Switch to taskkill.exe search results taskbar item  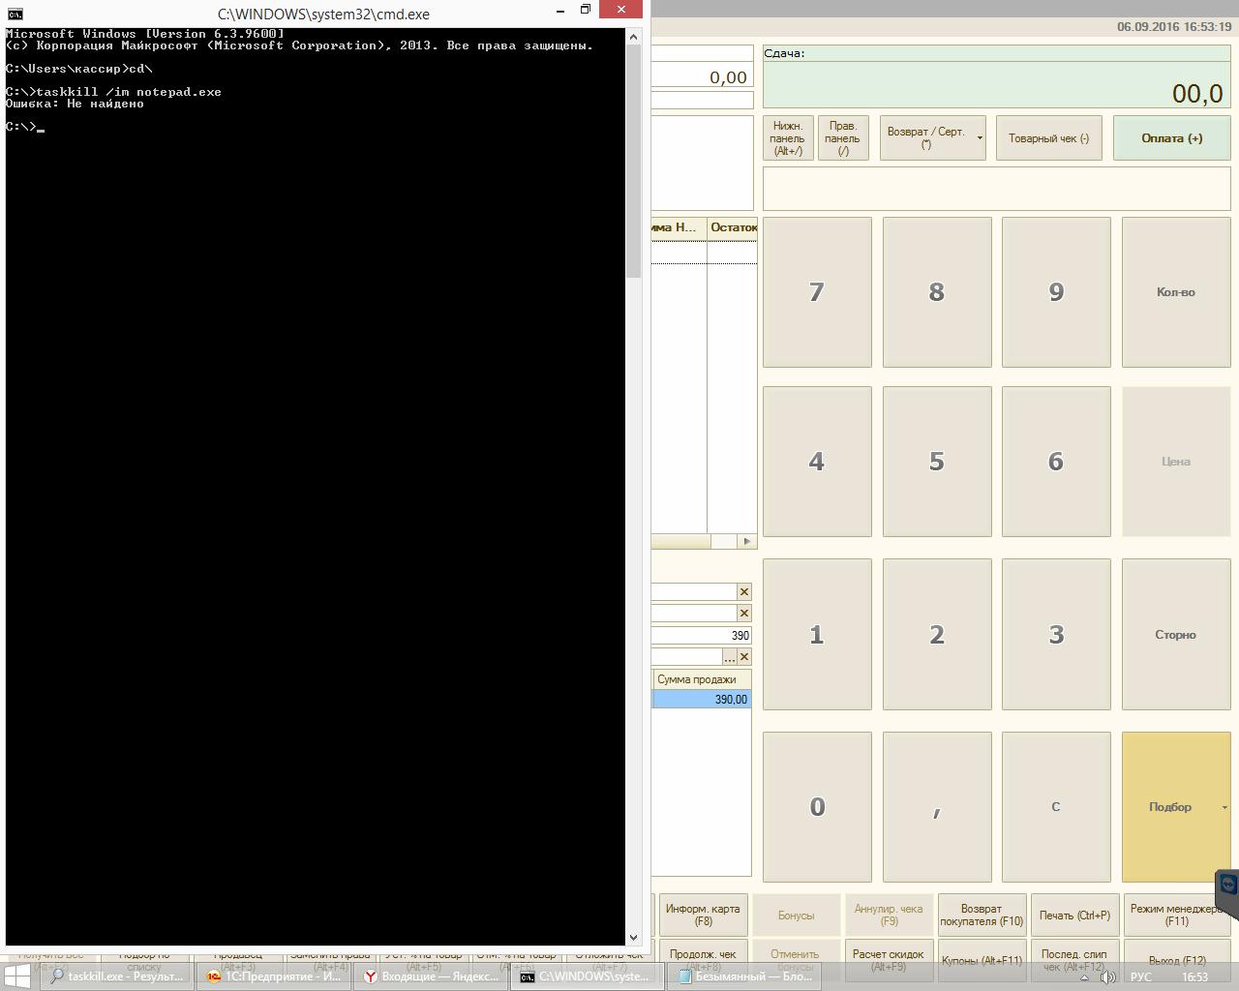[118, 976]
